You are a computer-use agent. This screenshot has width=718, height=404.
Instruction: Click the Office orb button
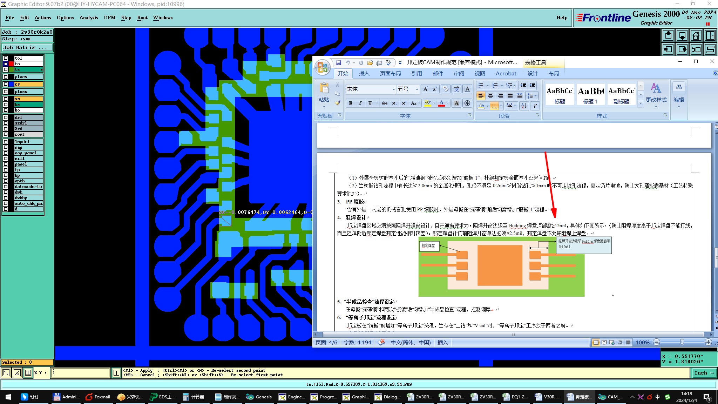pyautogui.click(x=322, y=67)
